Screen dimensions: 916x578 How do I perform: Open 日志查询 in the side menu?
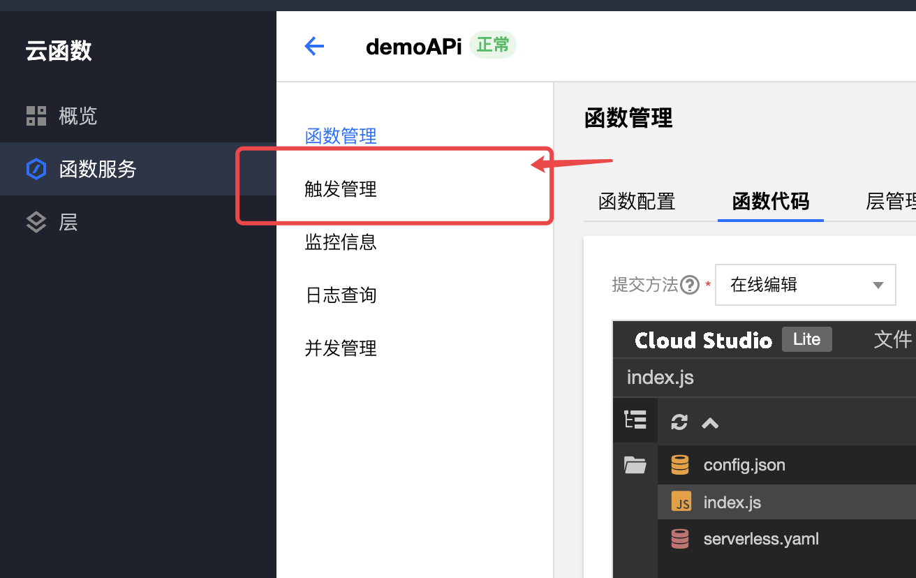(x=341, y=295)
